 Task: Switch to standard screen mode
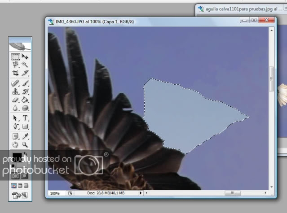coord(14,185)
